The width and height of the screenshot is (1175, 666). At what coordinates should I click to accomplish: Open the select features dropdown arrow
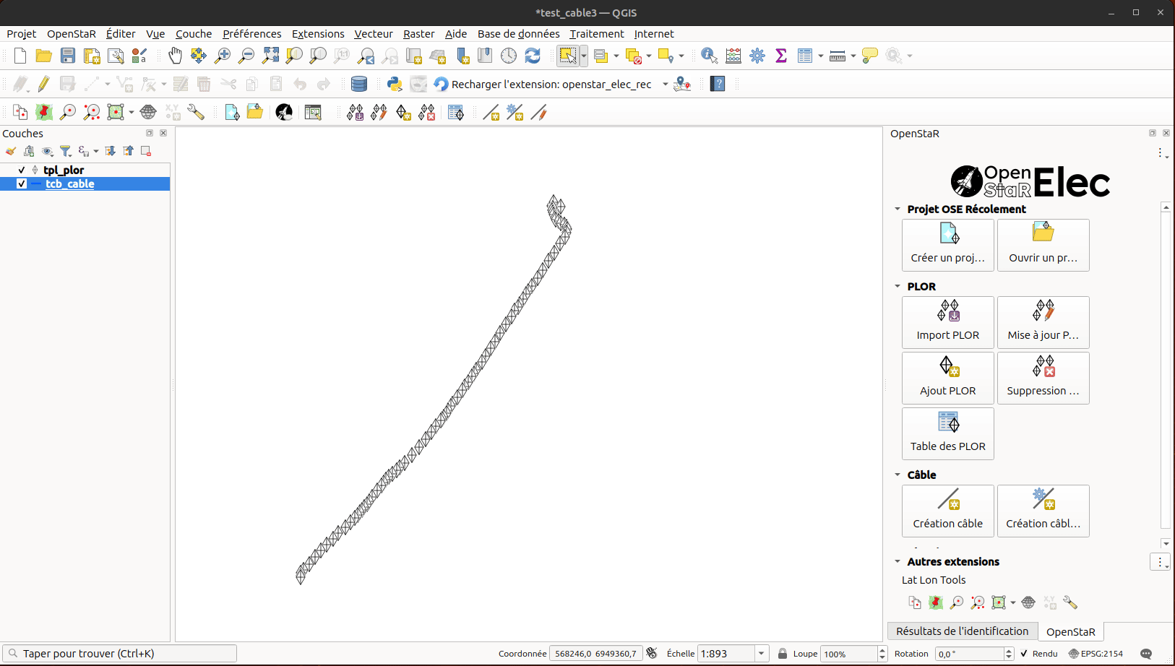(x=584, y=56)
